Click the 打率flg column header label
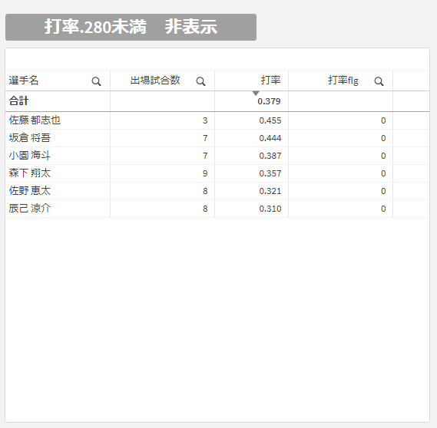 click(x=343, y=81)
